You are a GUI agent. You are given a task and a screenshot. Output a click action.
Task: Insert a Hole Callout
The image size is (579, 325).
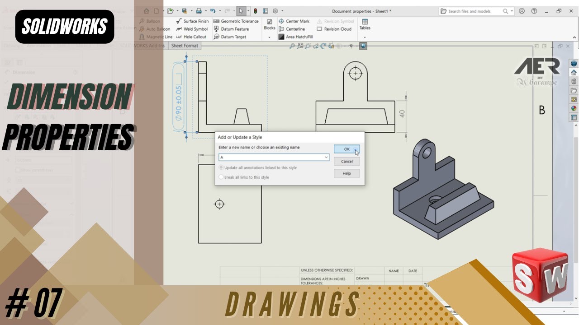tap(191, 37)
